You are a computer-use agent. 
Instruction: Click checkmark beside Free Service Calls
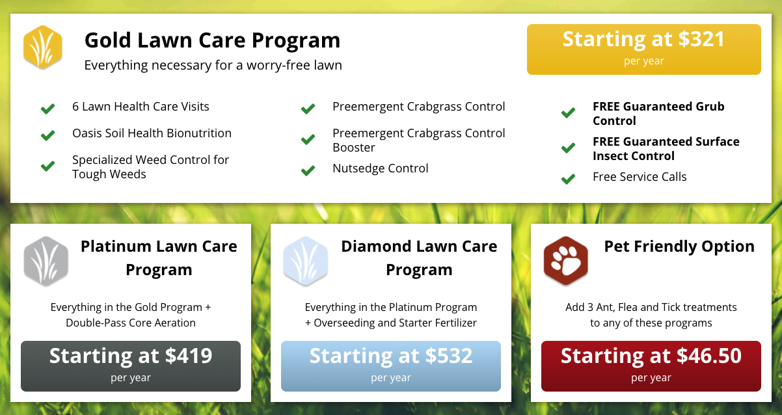pyautogui.click(x=568, y=179)
